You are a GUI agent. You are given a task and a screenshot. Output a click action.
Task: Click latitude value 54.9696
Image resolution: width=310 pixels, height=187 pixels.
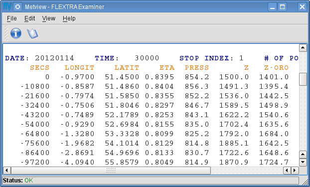pyautogui.click(x=122, y=153)
